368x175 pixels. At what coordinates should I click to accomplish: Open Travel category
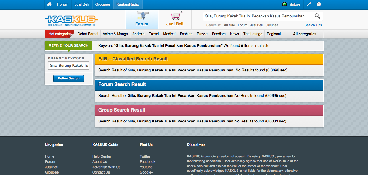154,34
